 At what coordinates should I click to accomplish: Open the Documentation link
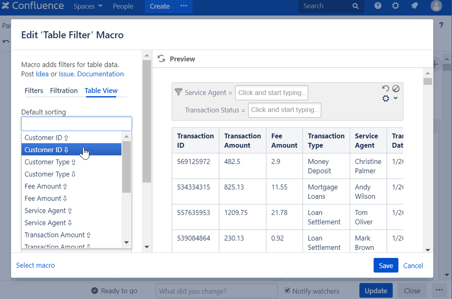(100, 74)
